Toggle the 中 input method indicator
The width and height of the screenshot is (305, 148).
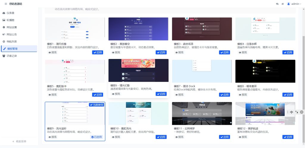pyautogui.click(x=291, y=112)
